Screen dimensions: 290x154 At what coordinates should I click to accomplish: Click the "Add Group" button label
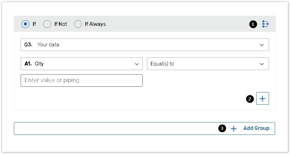coord(256,128)
